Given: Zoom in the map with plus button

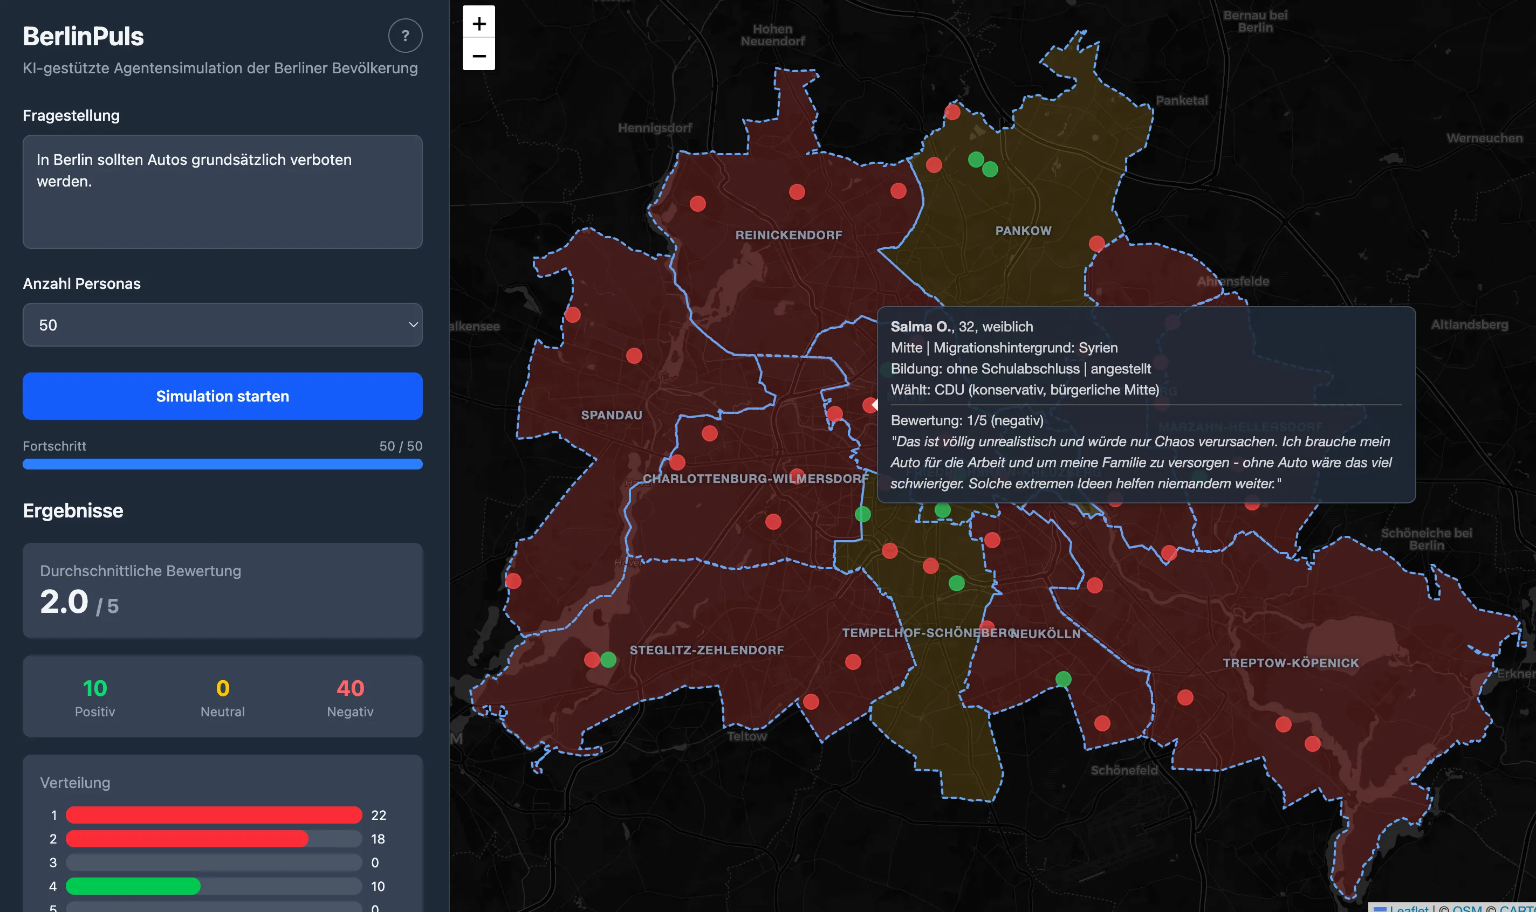Looking at the screenshot, I should tap(478, 23).
